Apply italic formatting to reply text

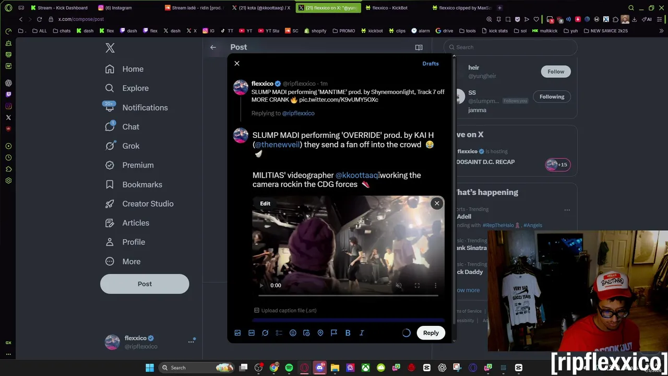click(362, 333)
